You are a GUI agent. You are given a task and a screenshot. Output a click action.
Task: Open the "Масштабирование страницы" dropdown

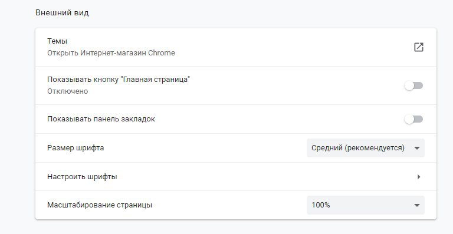pyautogui.click(x=366, y=205)
